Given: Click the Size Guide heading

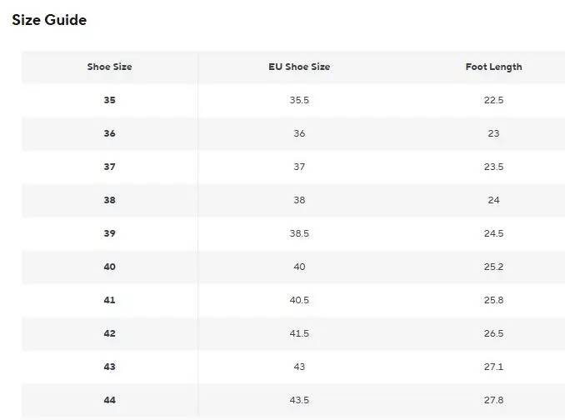Looking at the screenshot, I should click(49, 20).
